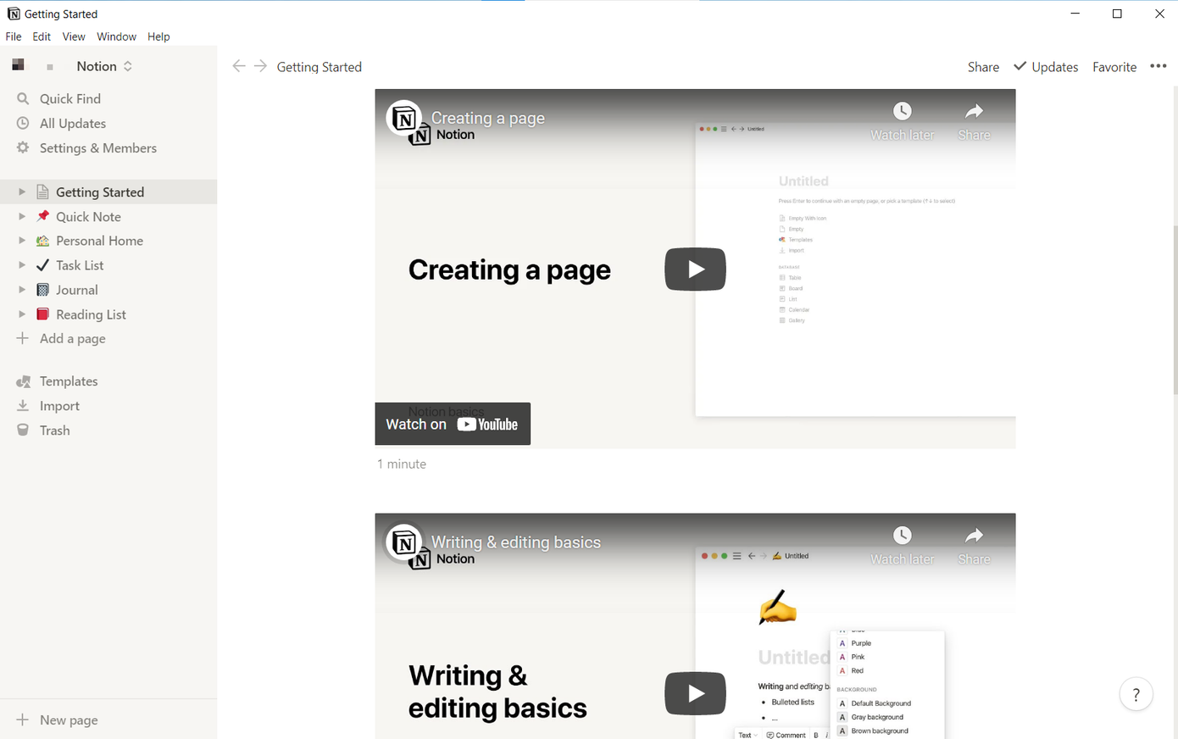This screenshot has width=1178, height=739.
Task: Expand the Task List page toggle
Action: pyautogui.click(x=22, y=265)
